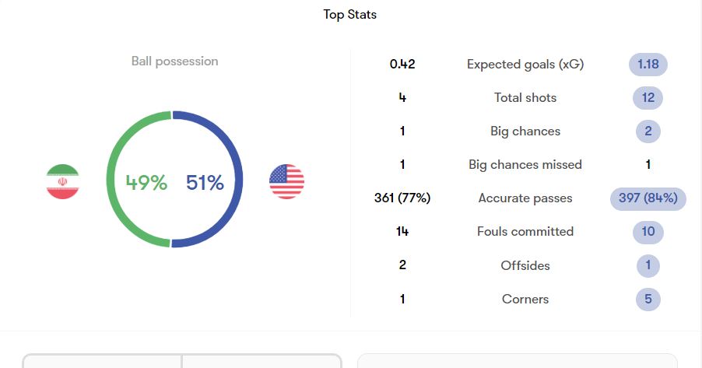Image resolution: width=702 pixels, height=368 pixels.
Task: Select the blue 51% possession value
Action: click(205, 183)
